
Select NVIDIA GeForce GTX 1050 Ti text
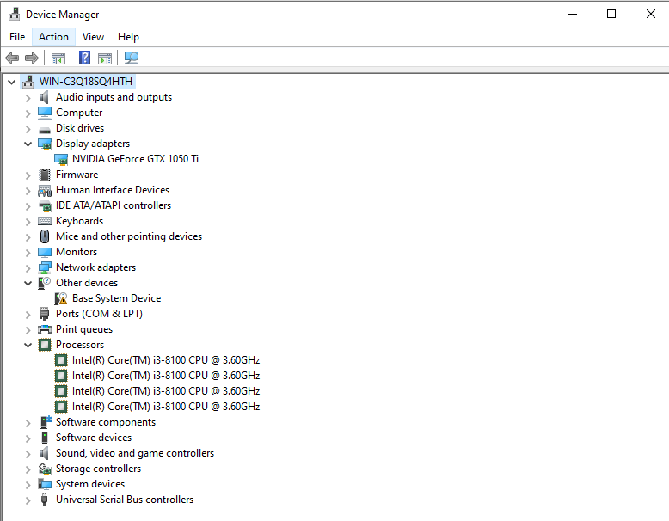point(135,159)
